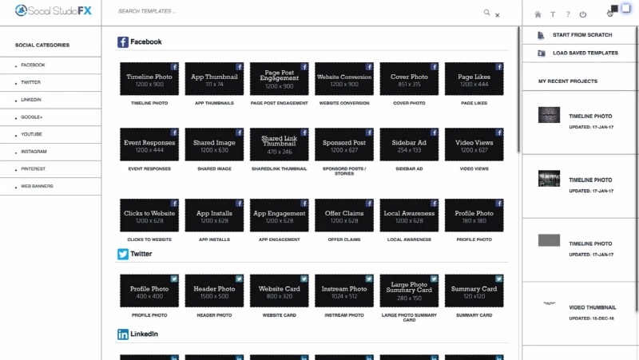Viewport: 639px width, 360px height.
Task: Select the YouTube category in sidebar
Action: click(50, 134)
